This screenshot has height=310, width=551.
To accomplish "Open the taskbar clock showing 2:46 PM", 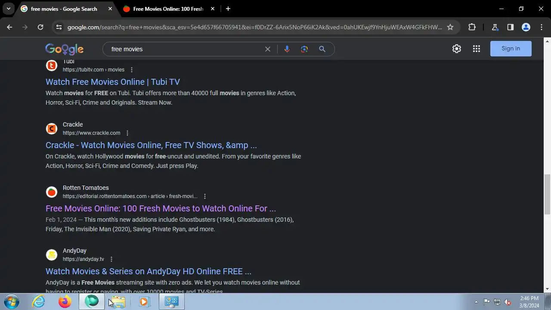I will (x=529, y=302).
